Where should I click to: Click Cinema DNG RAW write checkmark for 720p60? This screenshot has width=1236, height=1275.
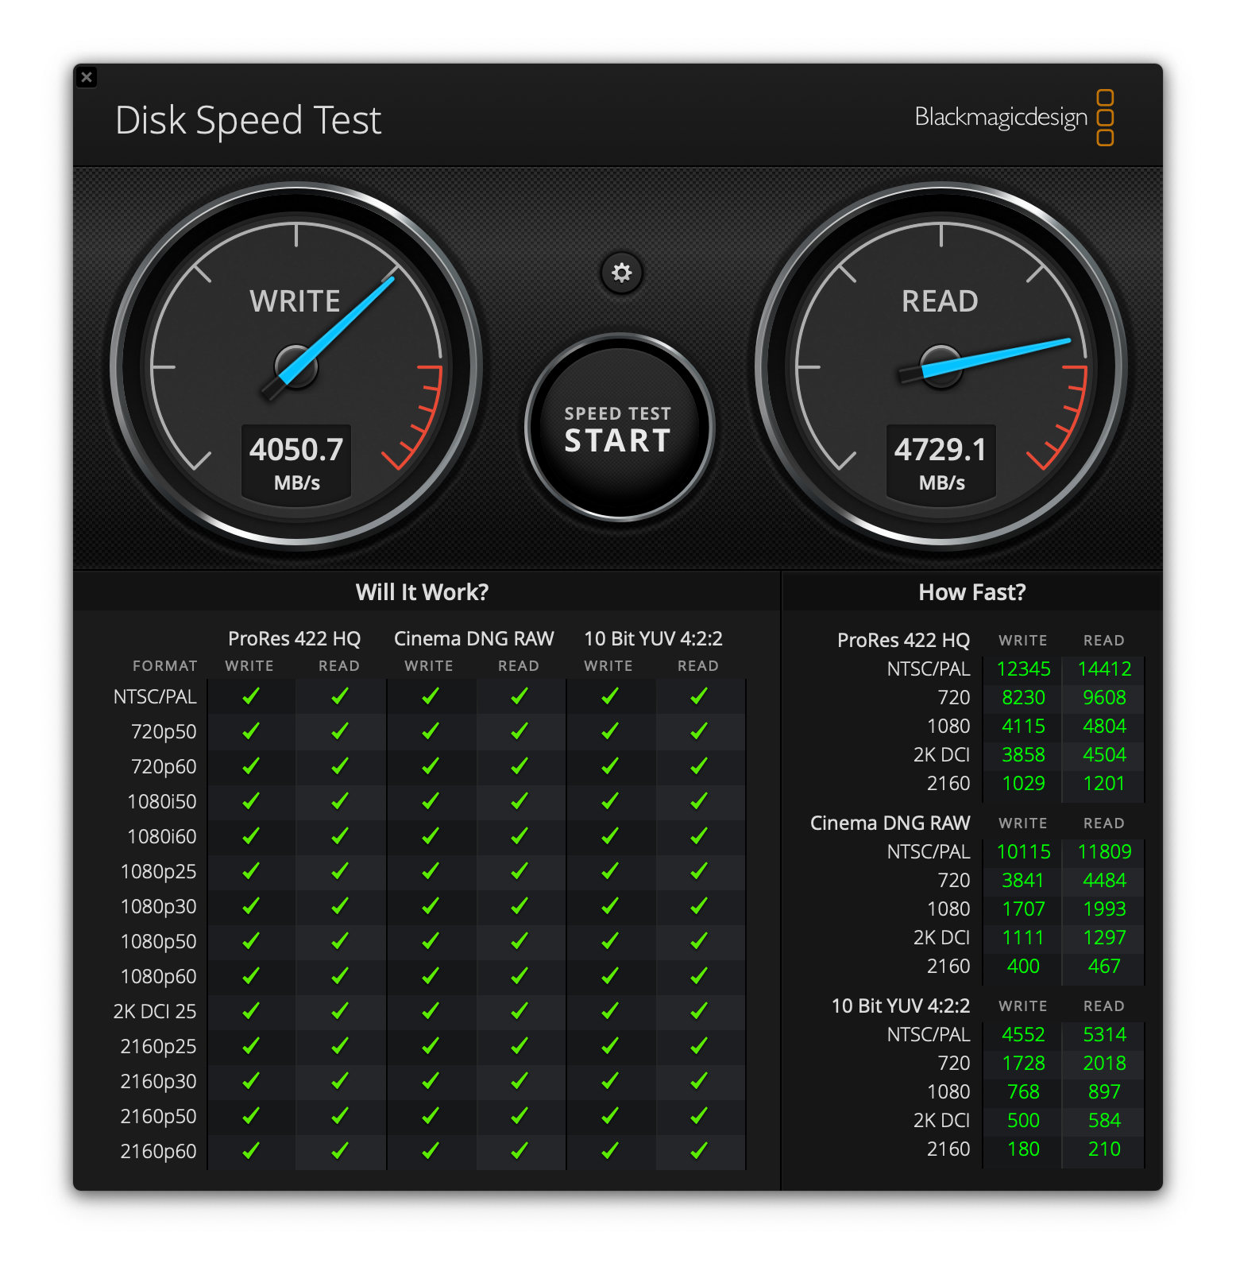[431, 766]
